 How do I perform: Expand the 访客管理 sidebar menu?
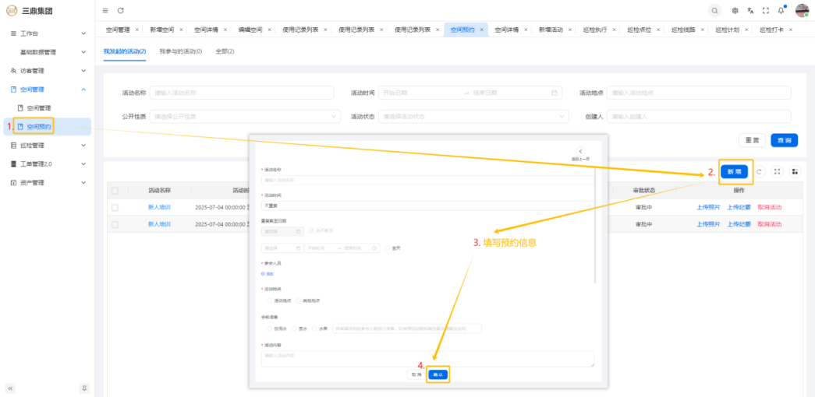coord(47,71)
